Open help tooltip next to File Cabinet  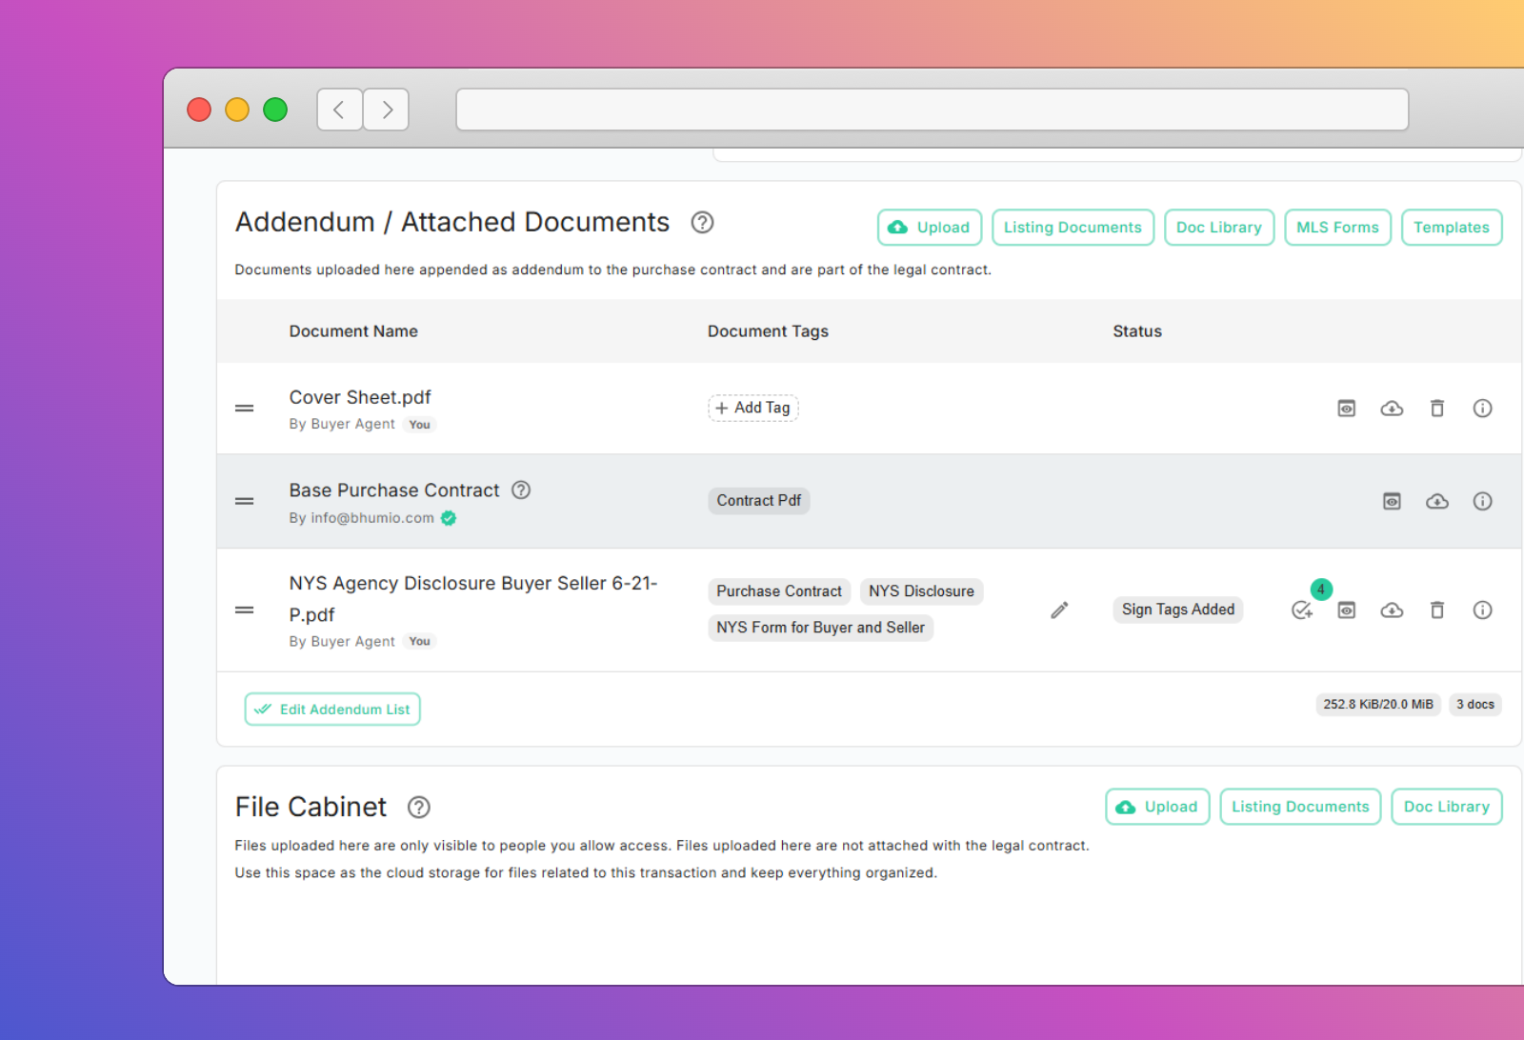click(418, 807)
